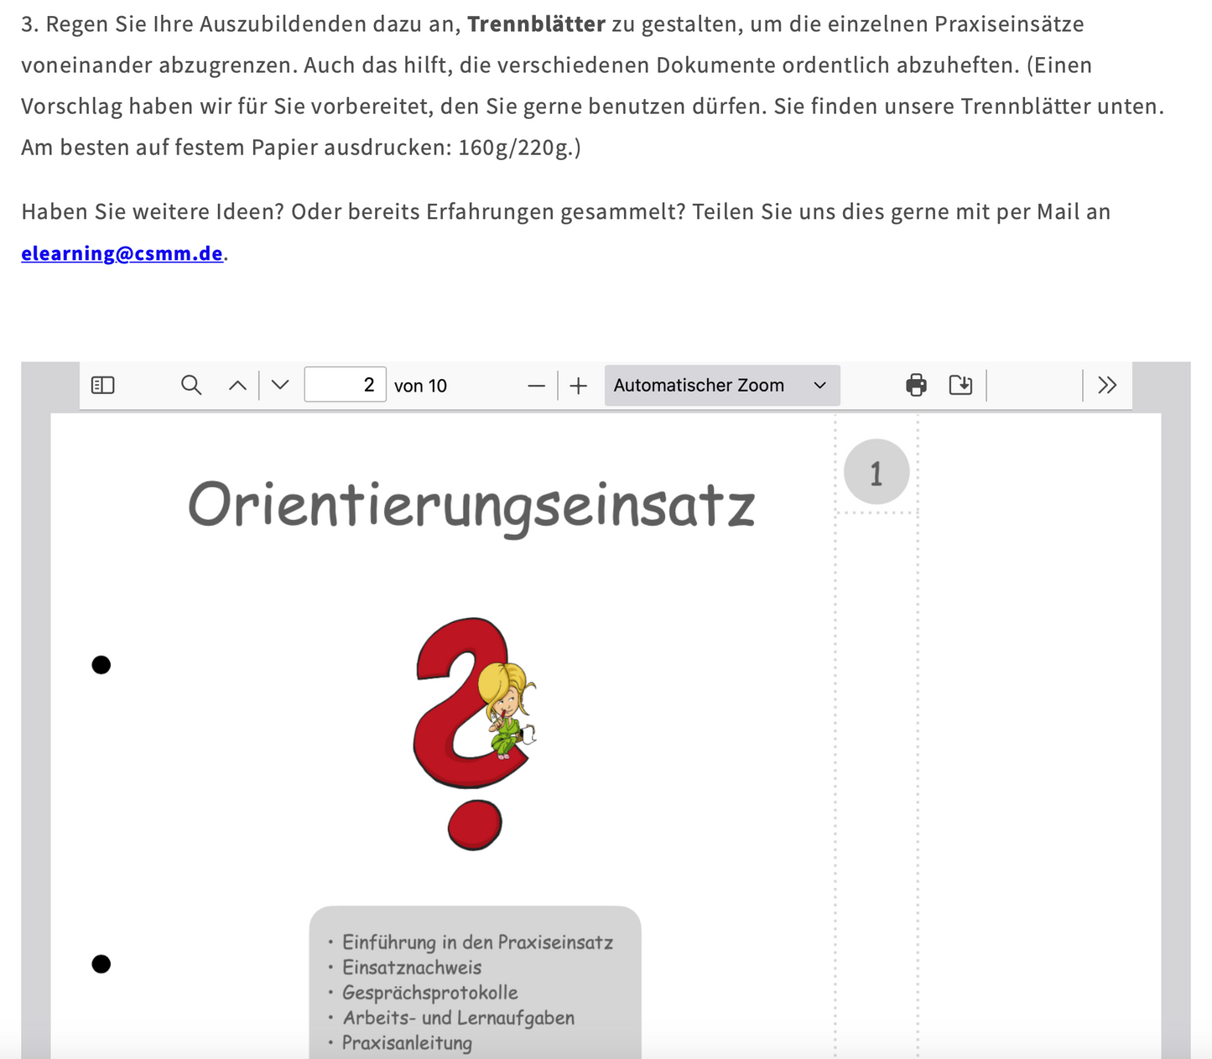
Task: Download the PDF with the save icon
Action: (x=960, y=385)
